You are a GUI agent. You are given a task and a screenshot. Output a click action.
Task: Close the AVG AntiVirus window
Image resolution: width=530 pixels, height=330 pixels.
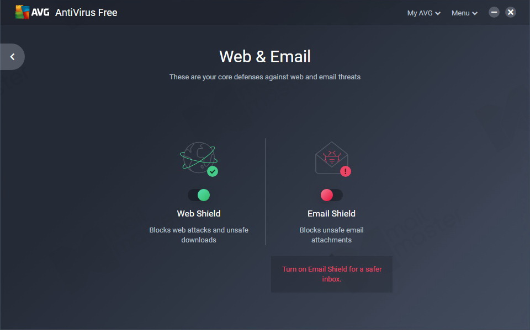(511, 13)
